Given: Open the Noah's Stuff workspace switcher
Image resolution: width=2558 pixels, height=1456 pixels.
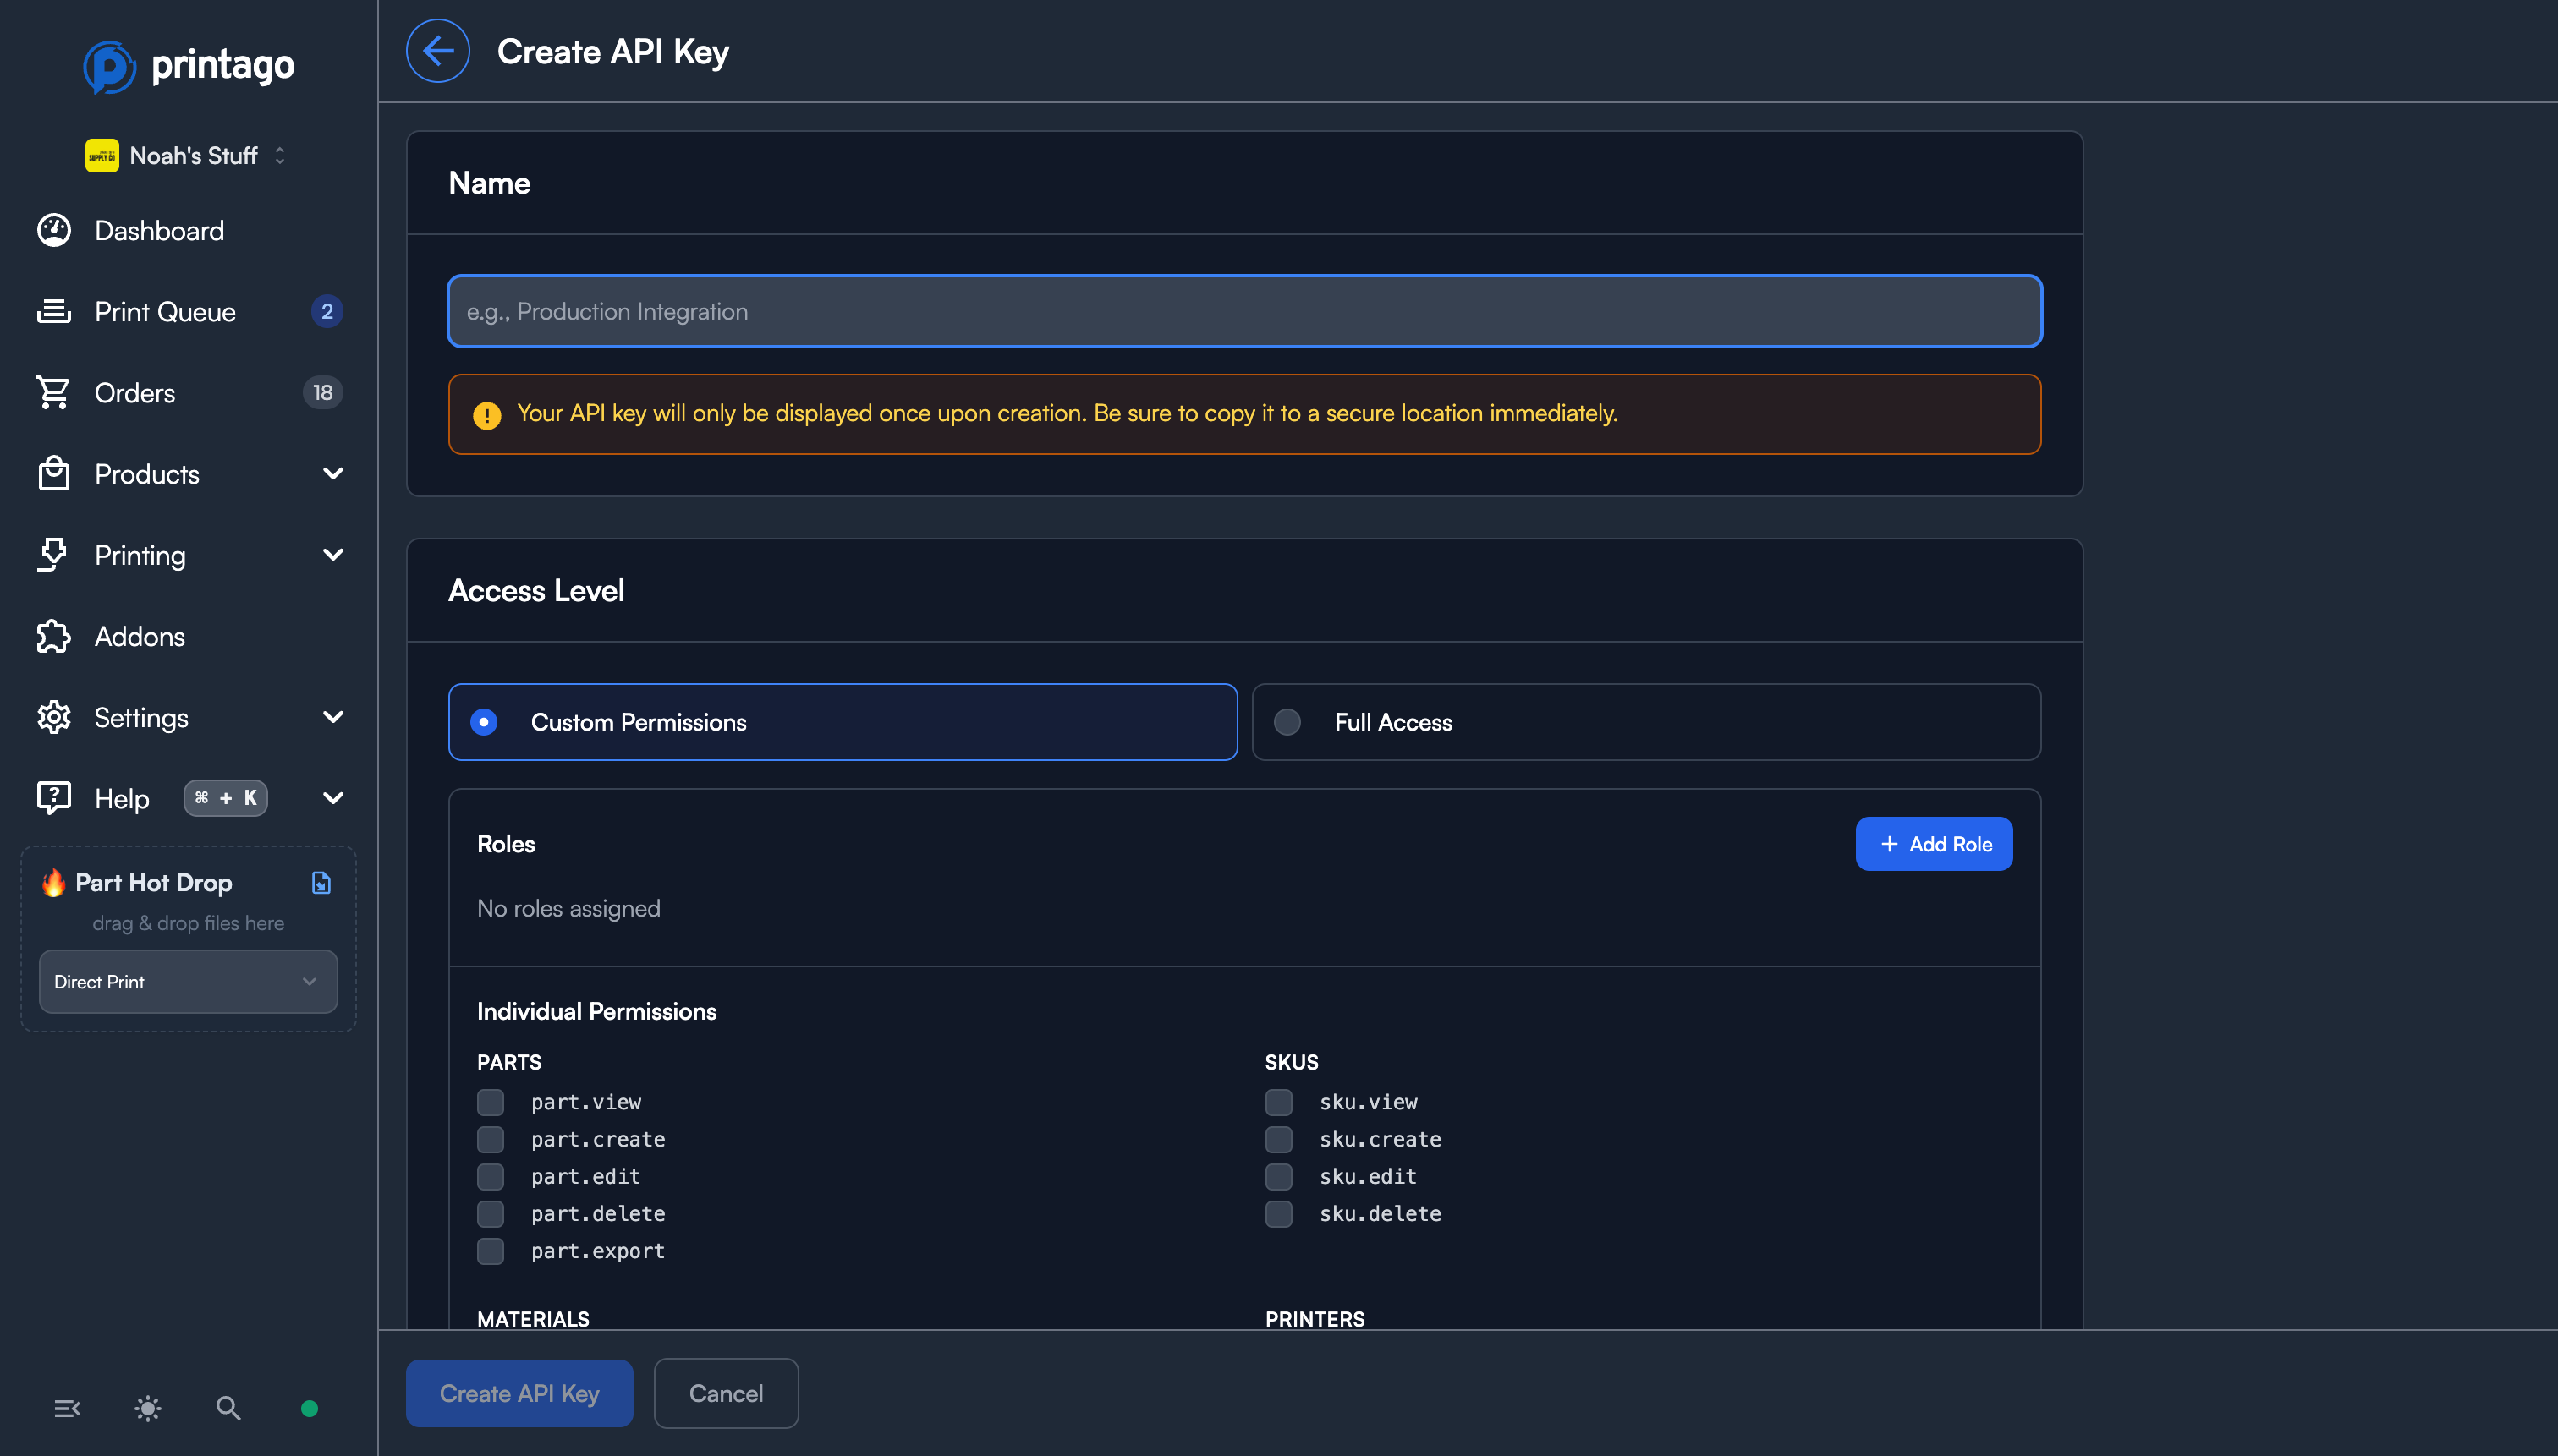Looking at the screenshot, I should tap(187, 155).
